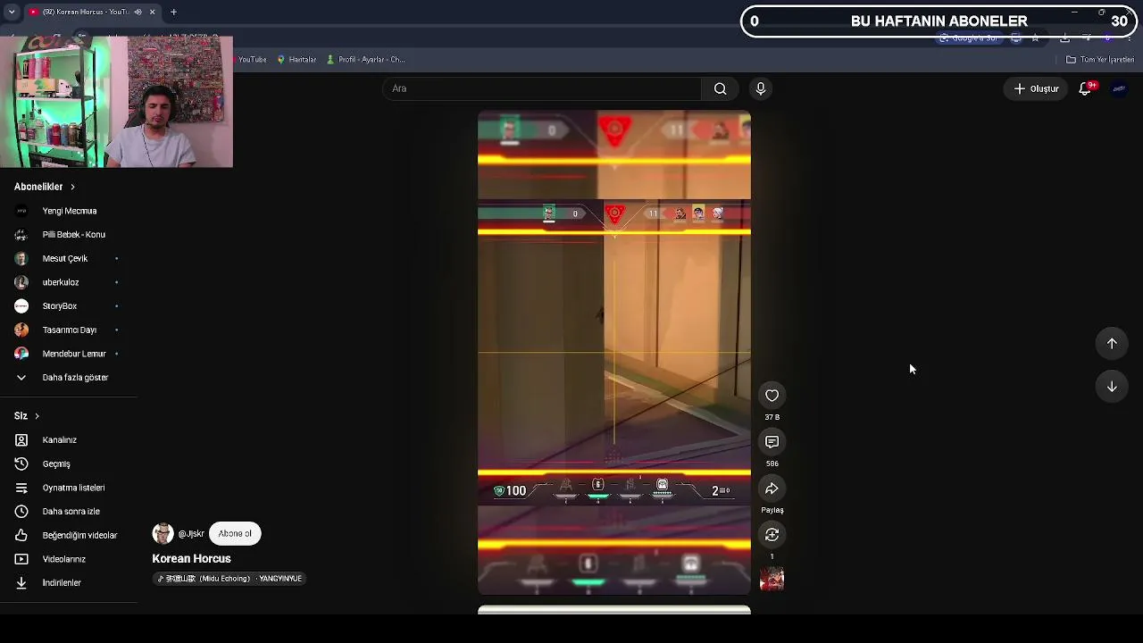This screenshot has height=643, width=1143.
Task: Open the Mesut Çevik subscription
Action: [x=69, y=259]
